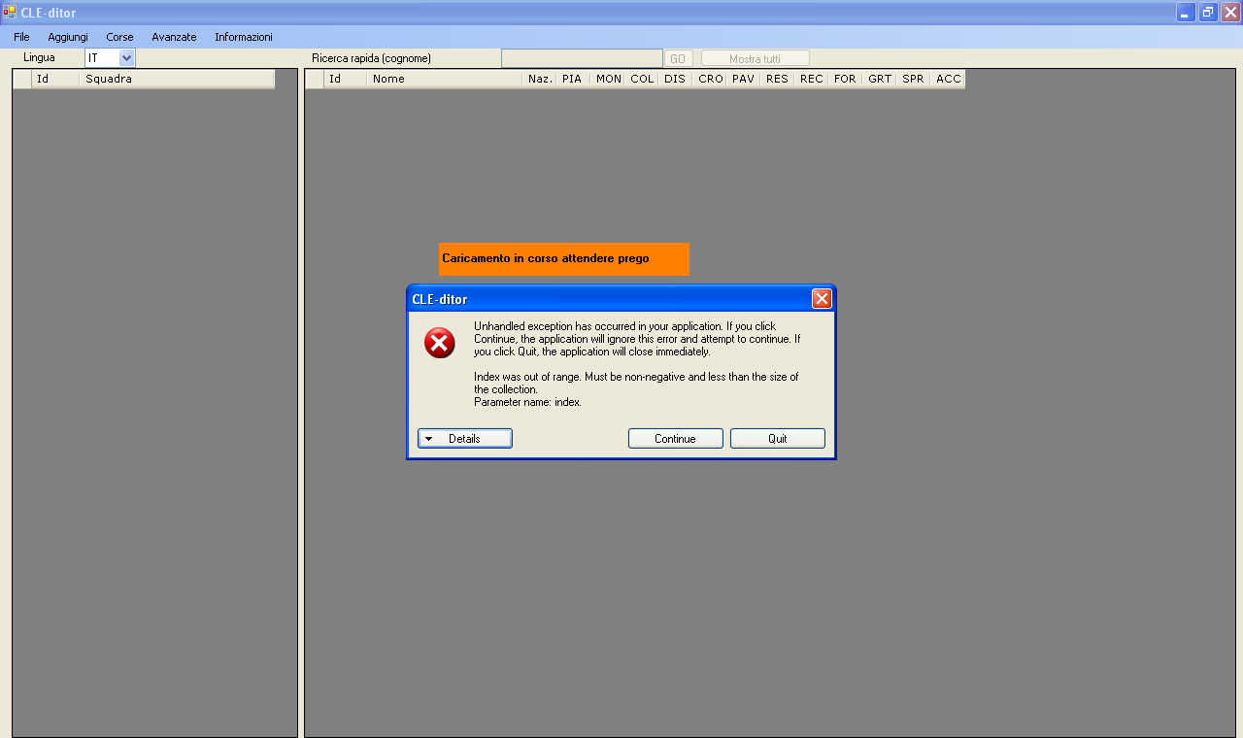Image resolution: width=1243 pixels, height=738 pixels.
Task: Close the CLE-ditor error dialog
Action: 822,299
